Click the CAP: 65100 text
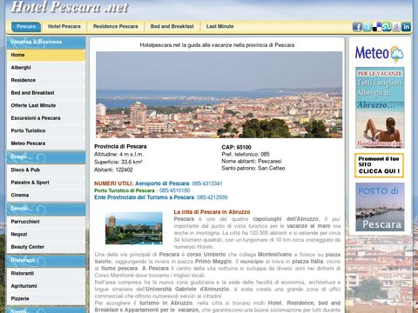Viewport: 418px width, 313px height. tap(236, 147)
